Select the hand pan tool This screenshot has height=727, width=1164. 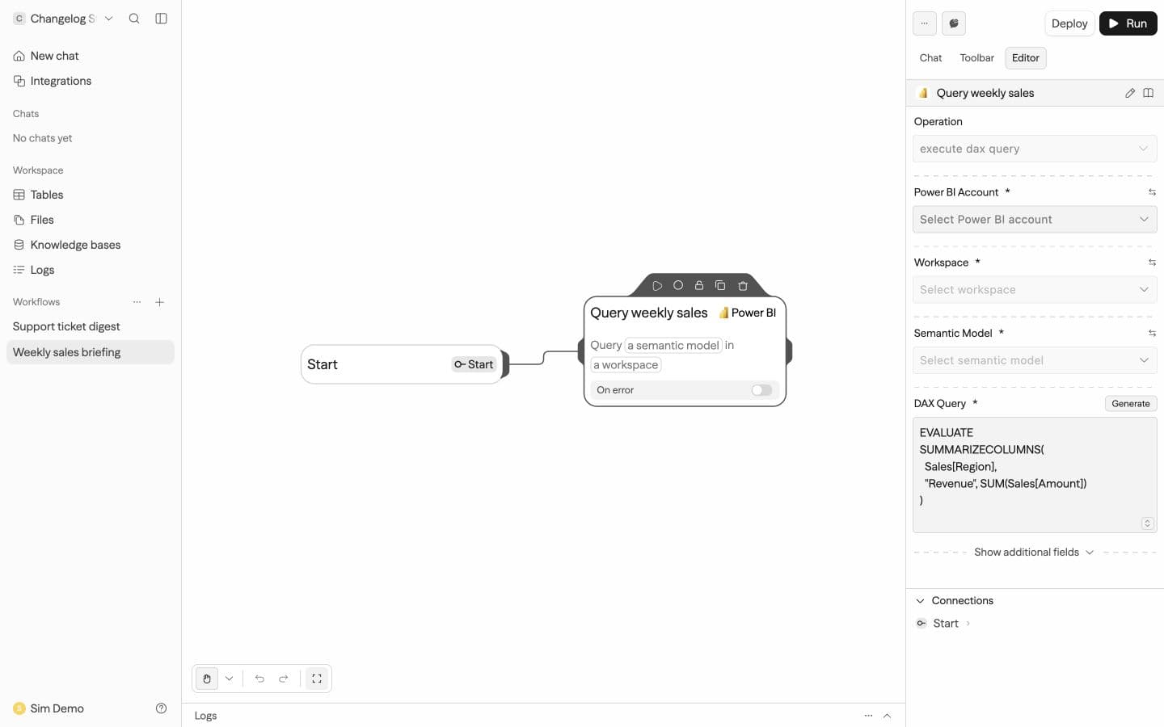207,679
